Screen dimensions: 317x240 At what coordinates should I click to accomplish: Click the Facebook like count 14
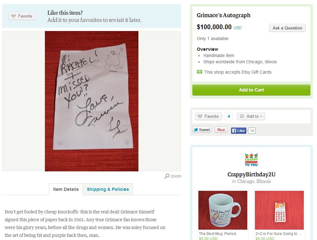tap(252, 131)
